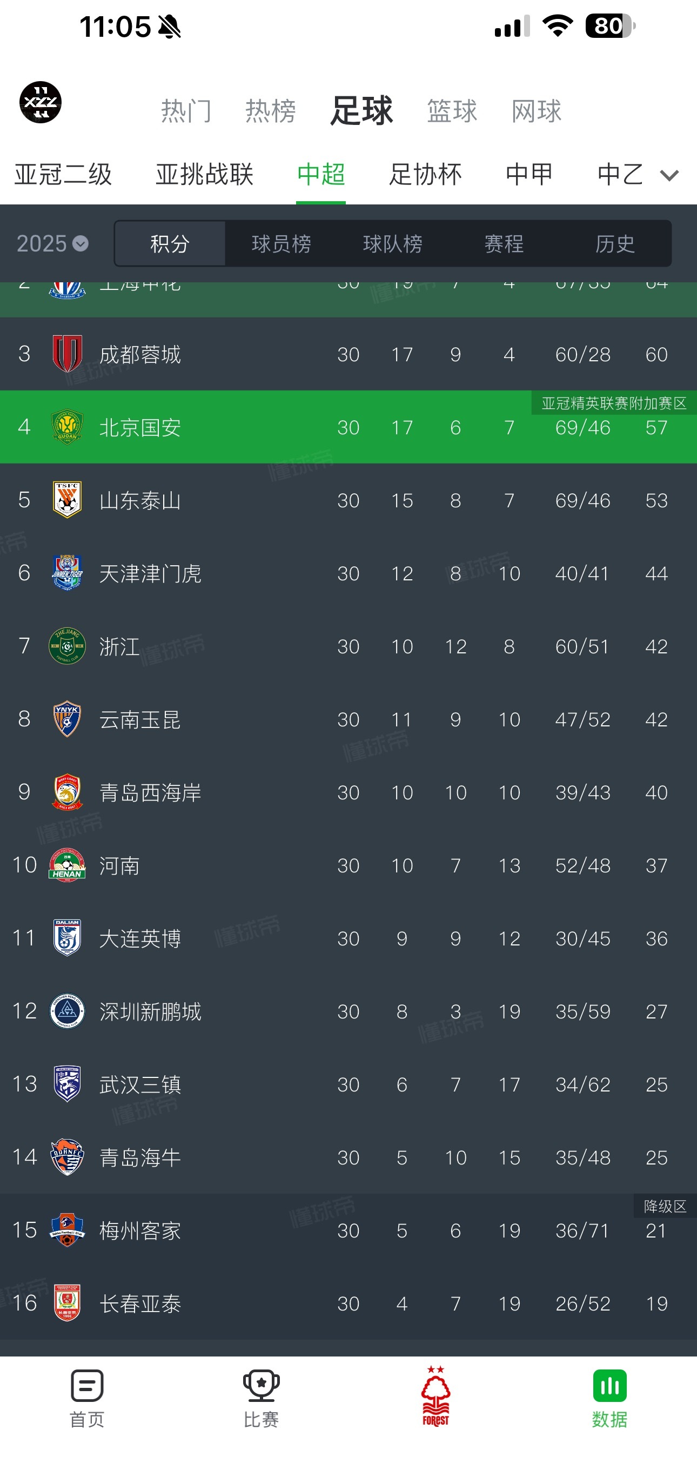Tap the profile avatar icon
Screen dimensions: 697x1469
(x=41, y=103)
